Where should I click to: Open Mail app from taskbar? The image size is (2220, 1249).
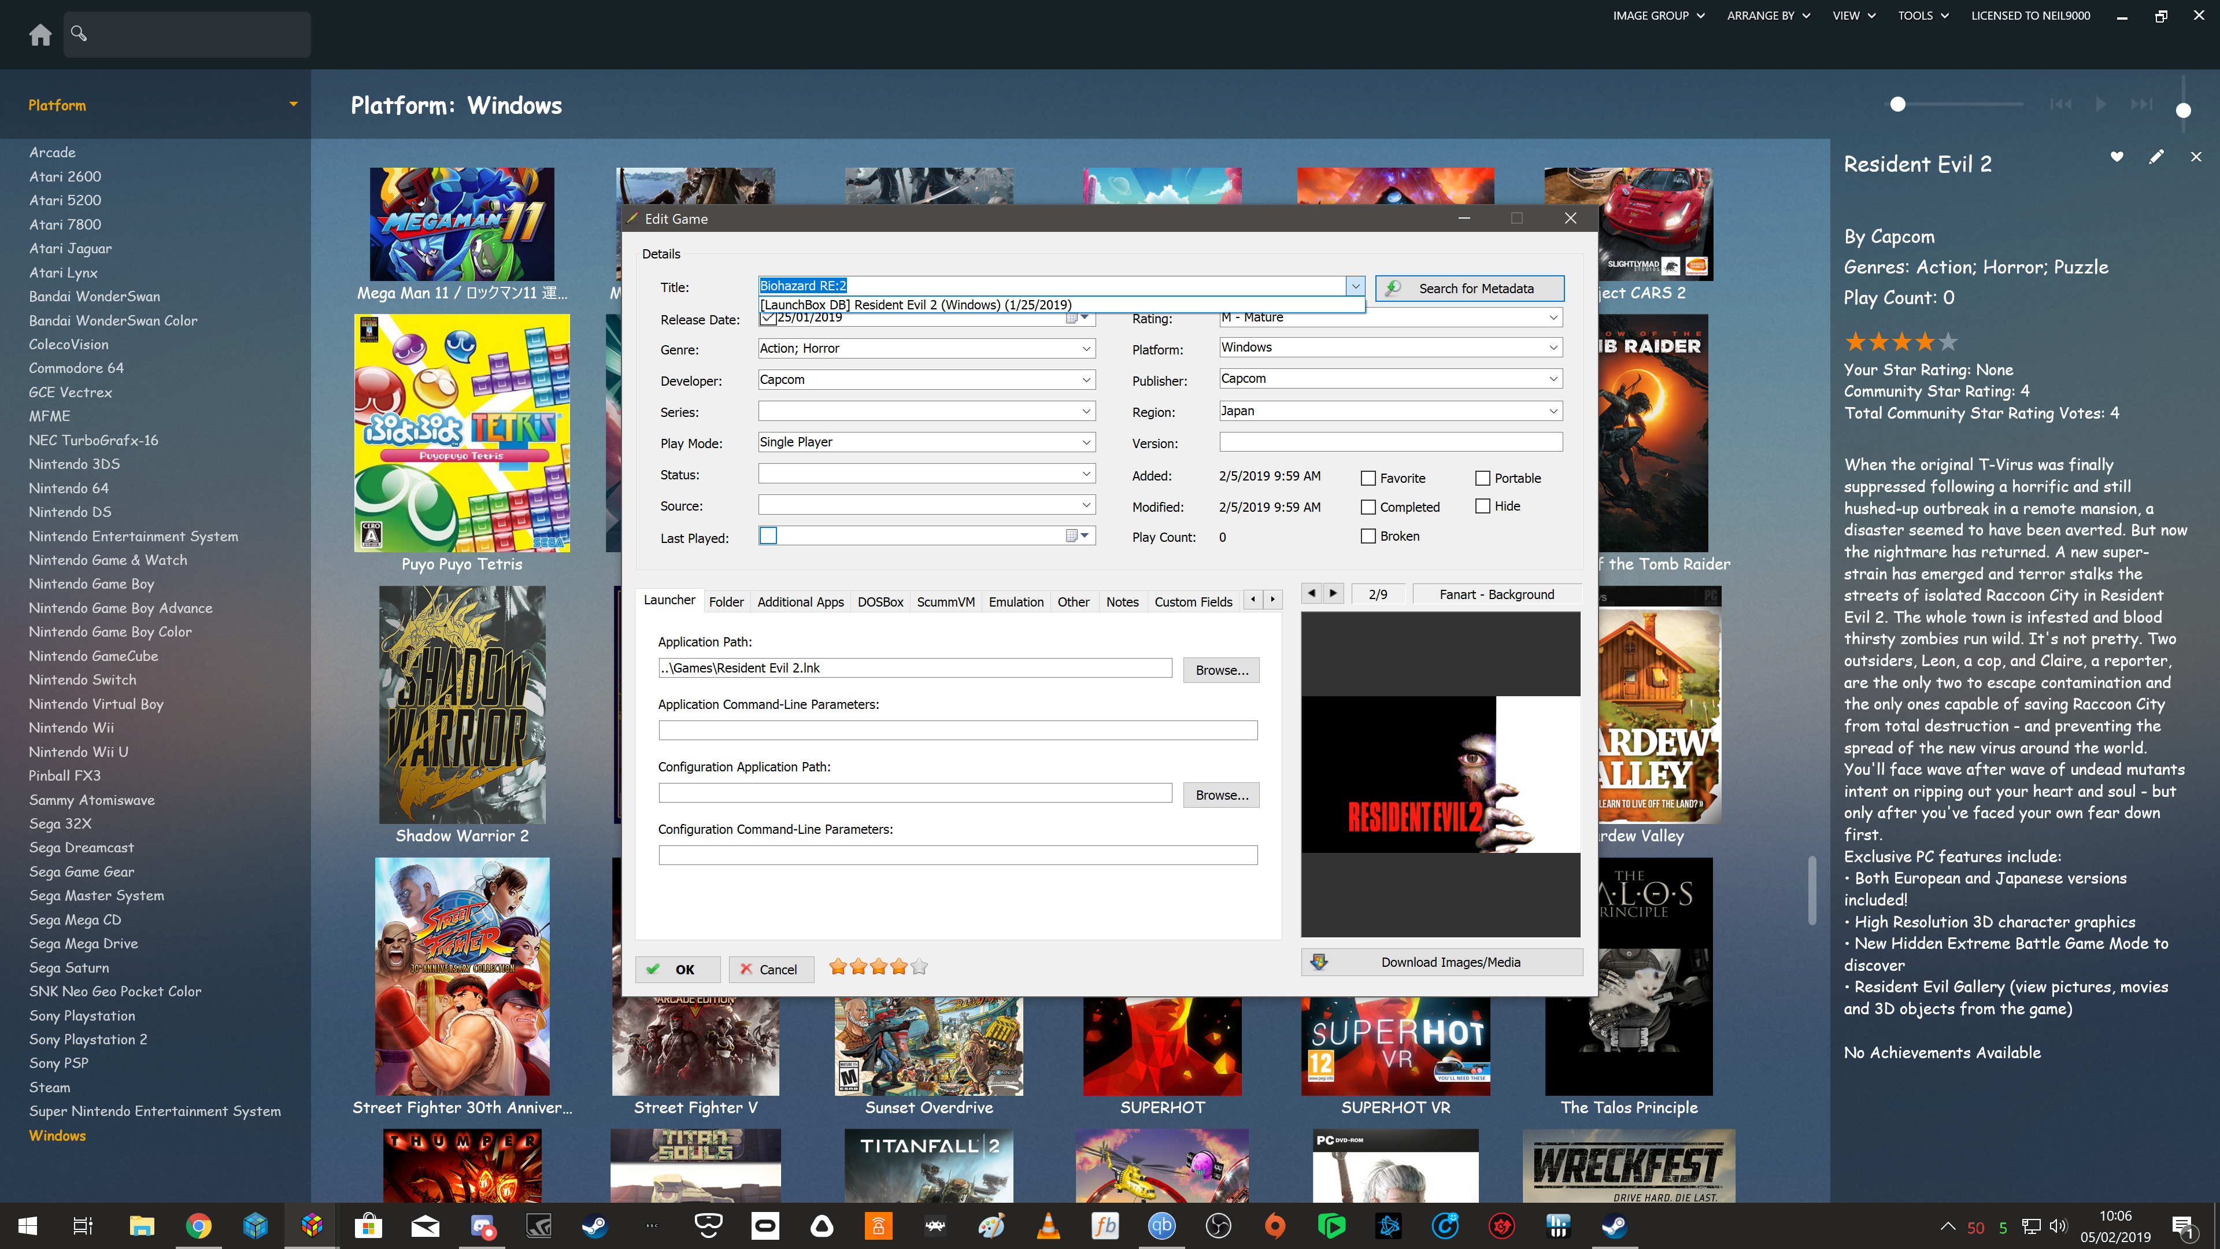(x=425, y=1226)
